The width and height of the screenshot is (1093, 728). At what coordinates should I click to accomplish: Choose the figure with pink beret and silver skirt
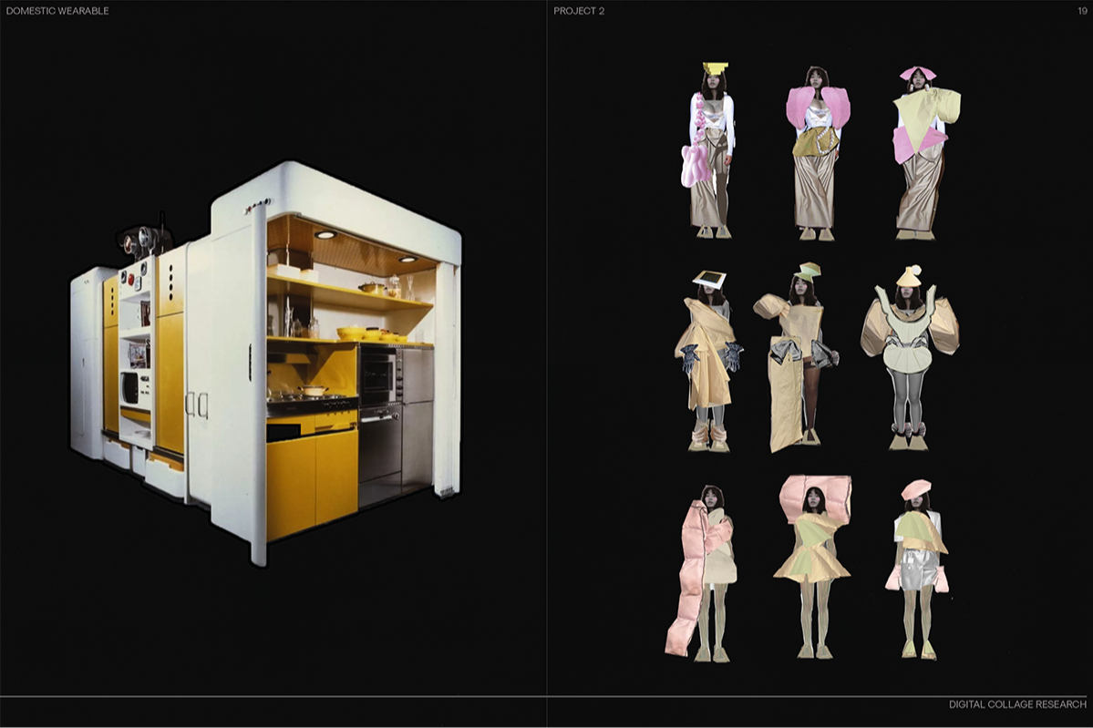point(918,567)
